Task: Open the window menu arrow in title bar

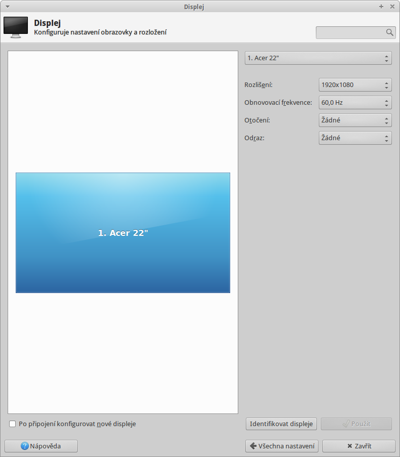Action: pyautogui.click(x=7, y=7)
